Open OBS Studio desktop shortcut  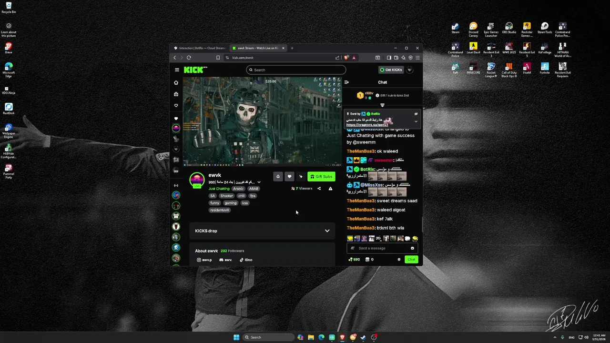point(509,28)
